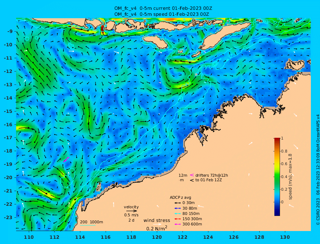
Task: Click the black velocity scale arrow
Action: [132, 211]
